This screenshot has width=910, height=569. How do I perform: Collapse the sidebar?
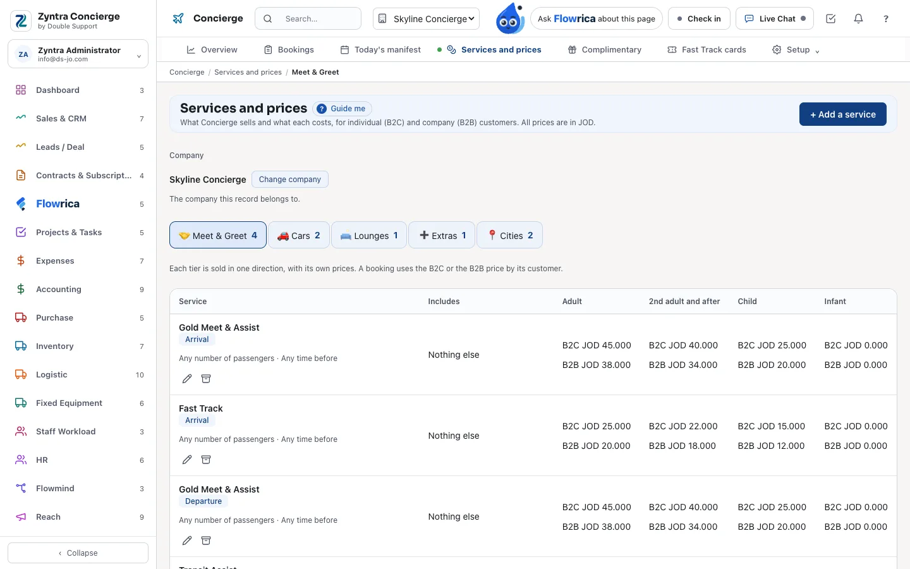78,553
